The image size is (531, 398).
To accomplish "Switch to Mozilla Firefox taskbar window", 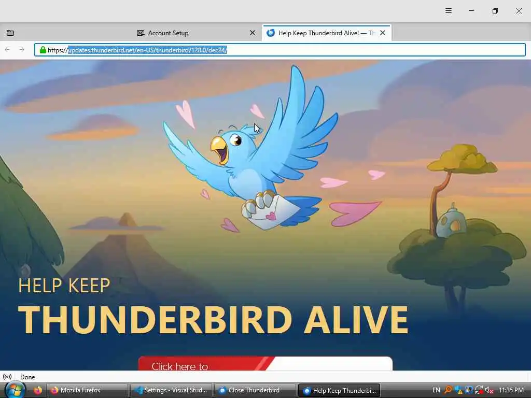I will pyautogui.click(x=87, y=390).
